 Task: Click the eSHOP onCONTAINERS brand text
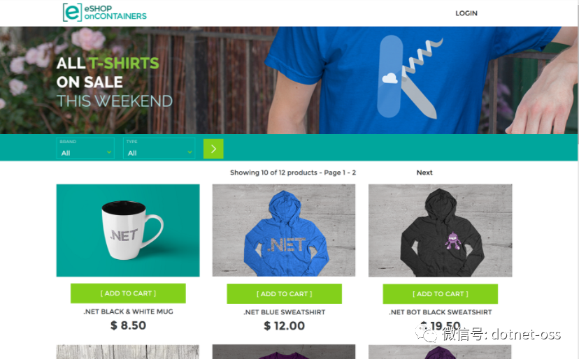click(x=115, y=13)
